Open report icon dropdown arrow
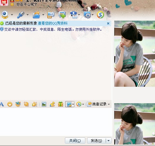155x146 pixels. click(x=79, y=15)
